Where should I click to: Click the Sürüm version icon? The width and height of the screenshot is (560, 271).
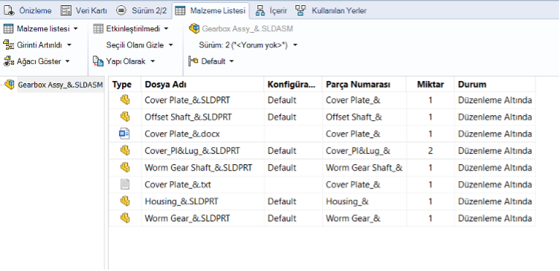(121, 10)
